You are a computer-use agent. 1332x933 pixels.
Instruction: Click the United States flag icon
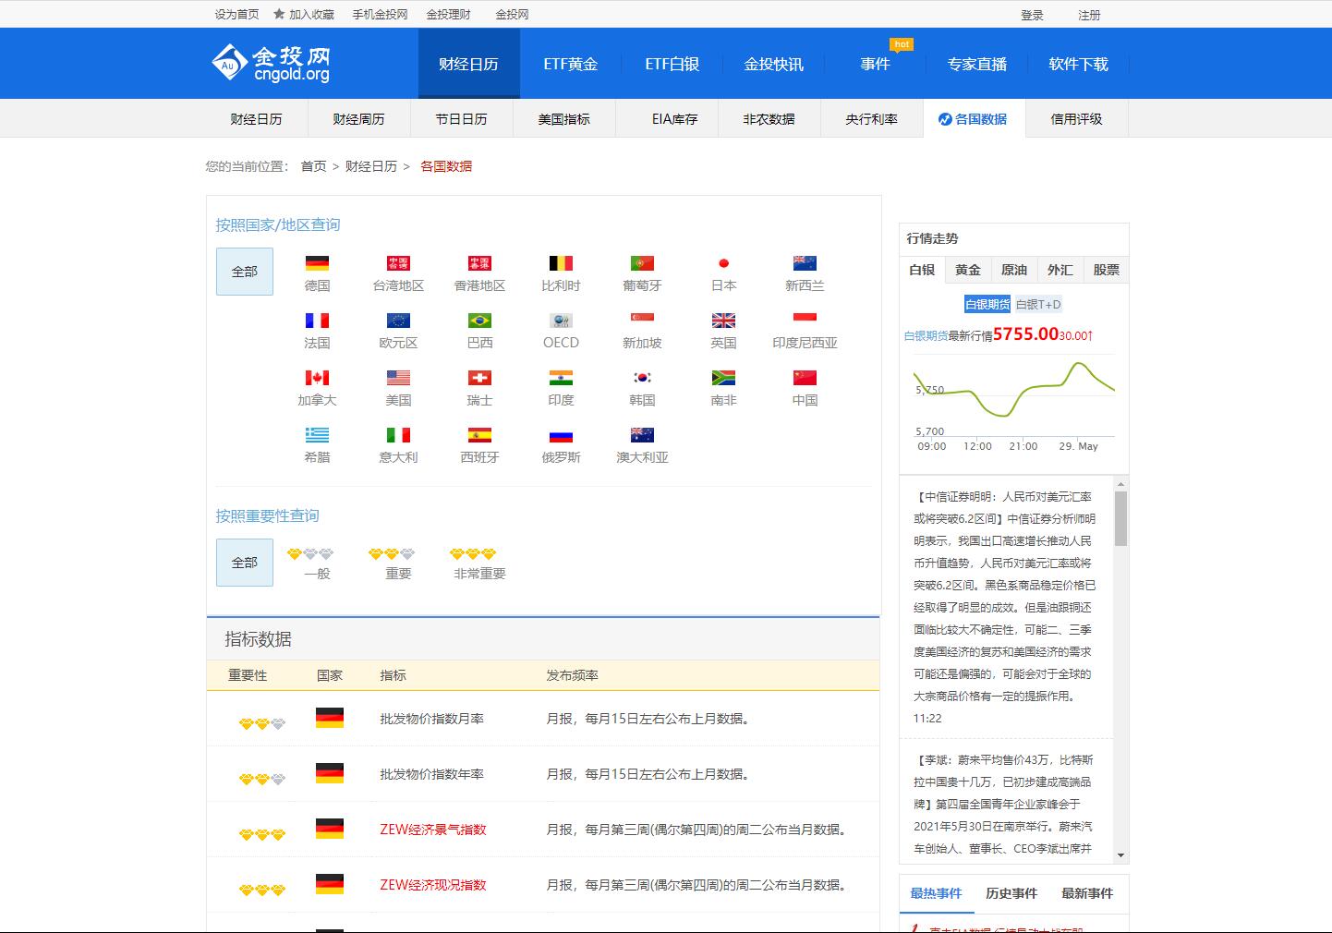point(398,379)
